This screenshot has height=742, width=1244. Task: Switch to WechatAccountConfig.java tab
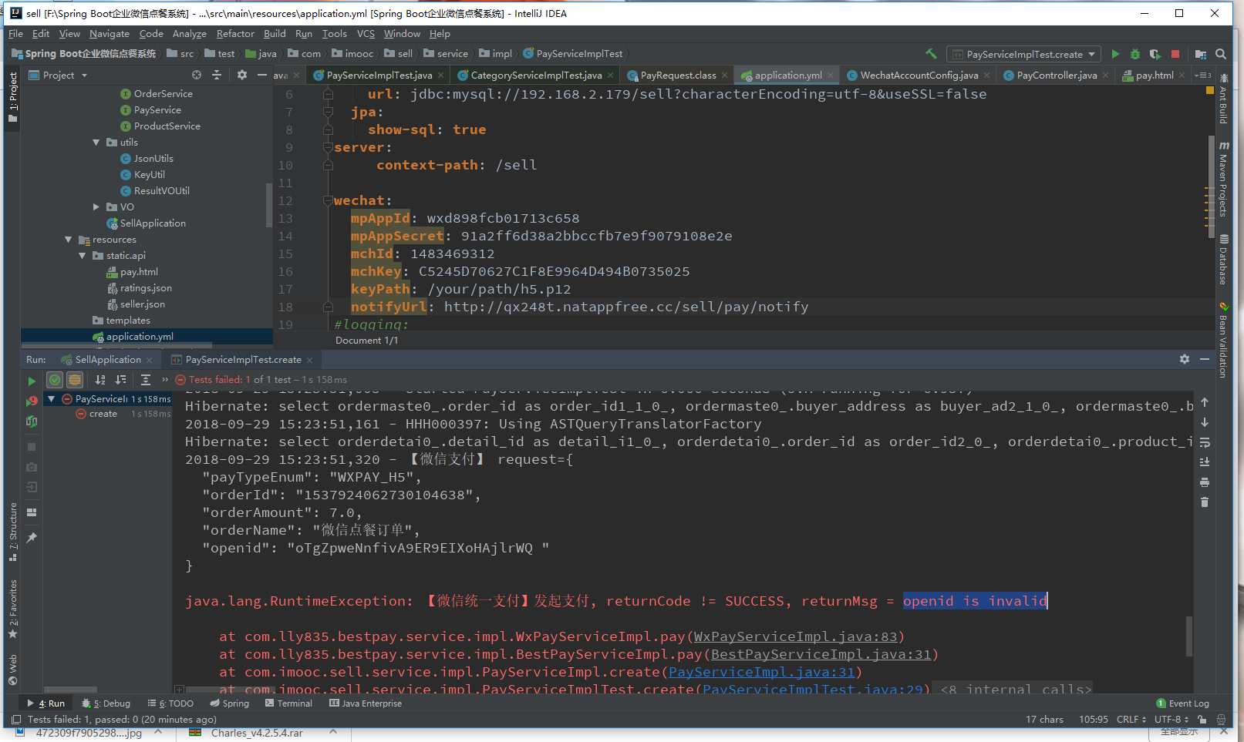pos(919,76)
